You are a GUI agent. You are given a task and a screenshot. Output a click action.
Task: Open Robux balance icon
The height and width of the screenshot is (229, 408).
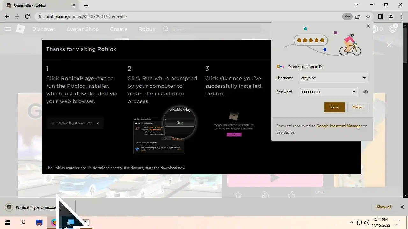pyautogui.click(x=375, y=29)
